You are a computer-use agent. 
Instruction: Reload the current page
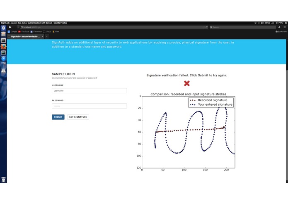click(207, 27)
